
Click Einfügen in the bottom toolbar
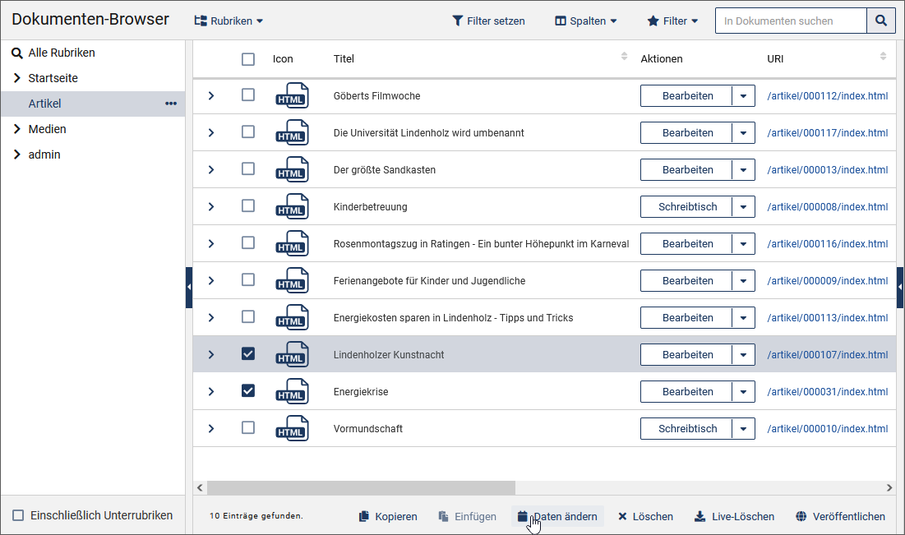(x=468, y=517)
